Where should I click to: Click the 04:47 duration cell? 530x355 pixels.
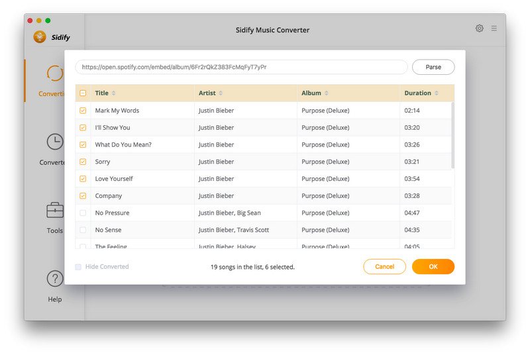412,213
